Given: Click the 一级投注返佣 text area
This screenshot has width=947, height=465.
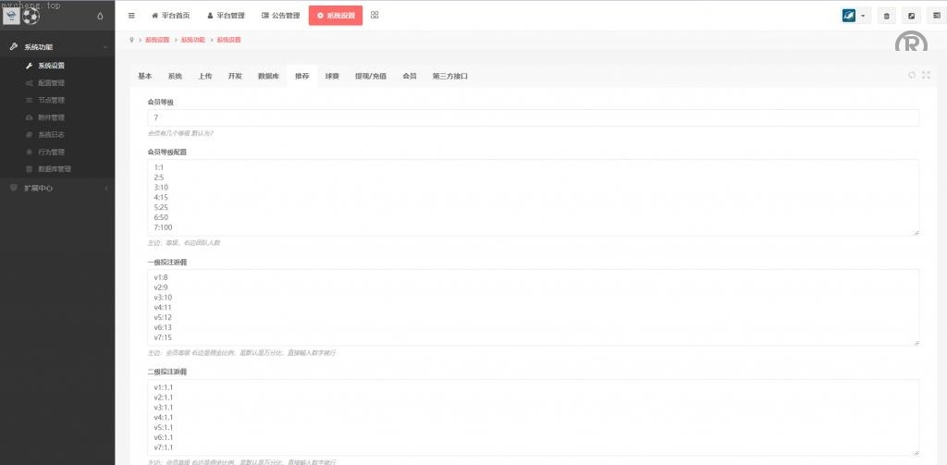Looking at the screenshot, I should pos(533,308).
